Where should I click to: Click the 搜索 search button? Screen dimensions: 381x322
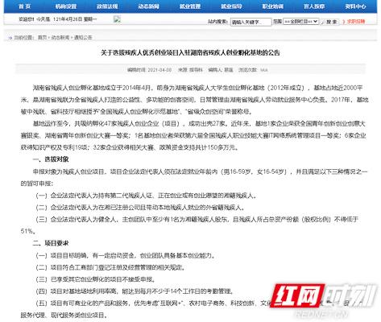tap(329, 22)
